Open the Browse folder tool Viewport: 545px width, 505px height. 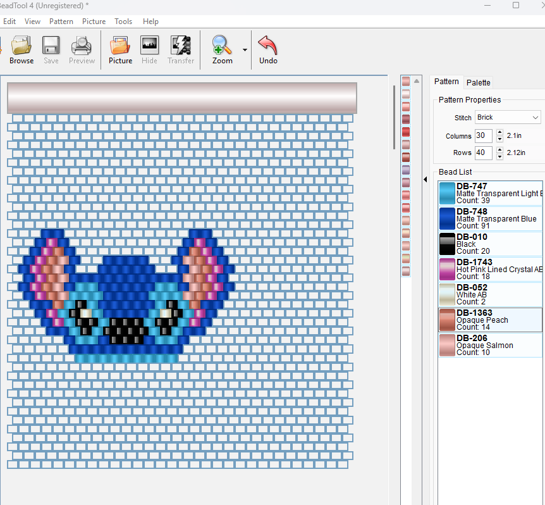(21, 50)
